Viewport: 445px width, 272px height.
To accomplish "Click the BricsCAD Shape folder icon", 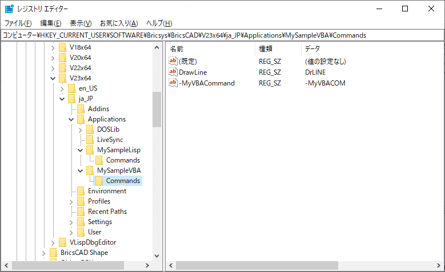I will click(x=53, y=253).
